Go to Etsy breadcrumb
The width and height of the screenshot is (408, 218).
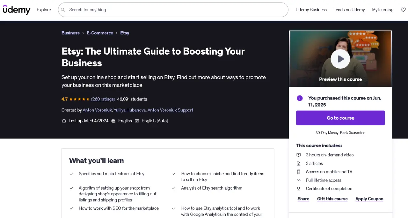pos(125,33)
